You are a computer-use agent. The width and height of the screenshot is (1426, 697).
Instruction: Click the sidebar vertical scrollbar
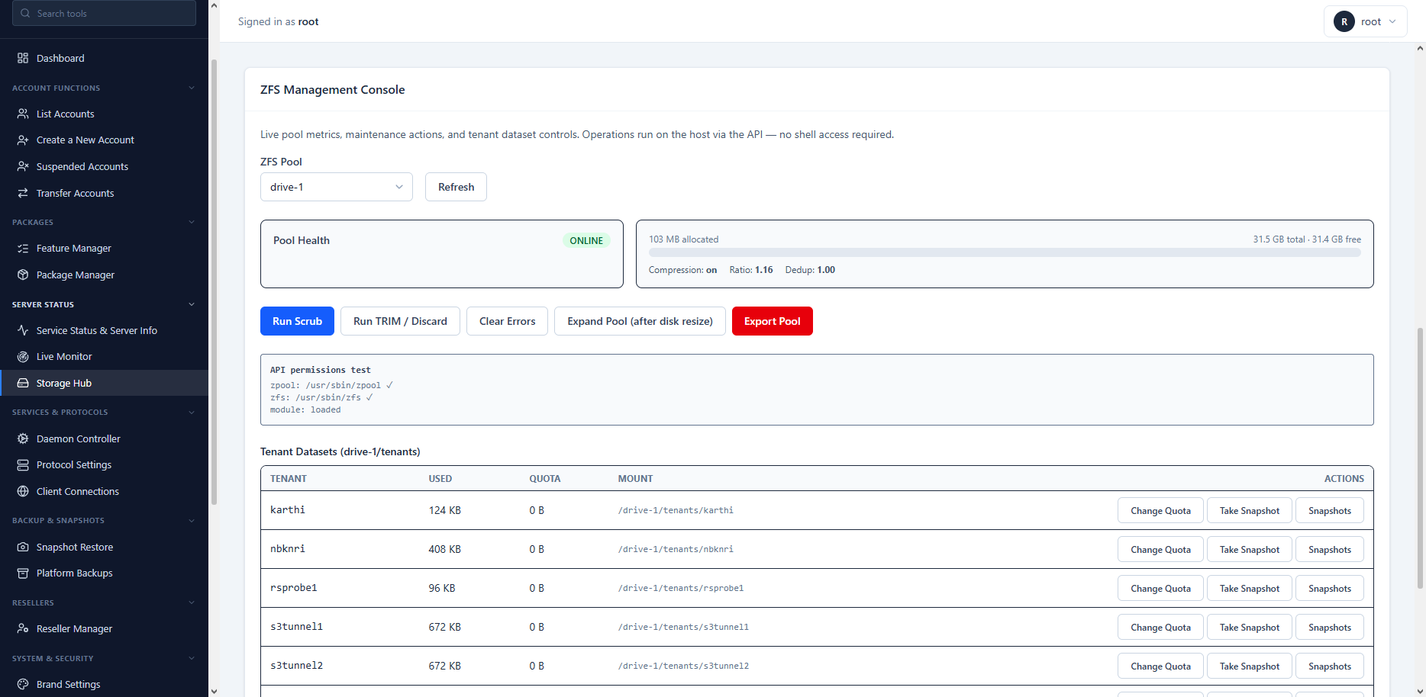pos(214,282)
